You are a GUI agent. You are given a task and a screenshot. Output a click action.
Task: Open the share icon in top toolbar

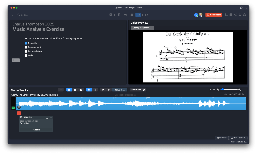[235, 15]
